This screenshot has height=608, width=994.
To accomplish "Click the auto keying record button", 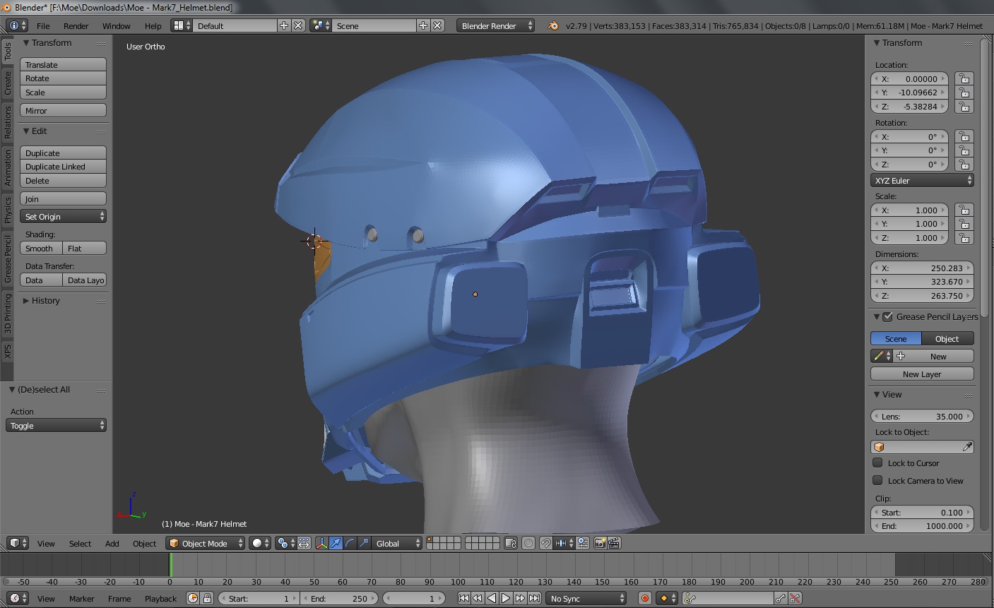I will click(x=644, y=598).
